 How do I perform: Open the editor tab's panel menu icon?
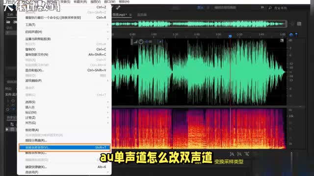[x=131, y=15]
